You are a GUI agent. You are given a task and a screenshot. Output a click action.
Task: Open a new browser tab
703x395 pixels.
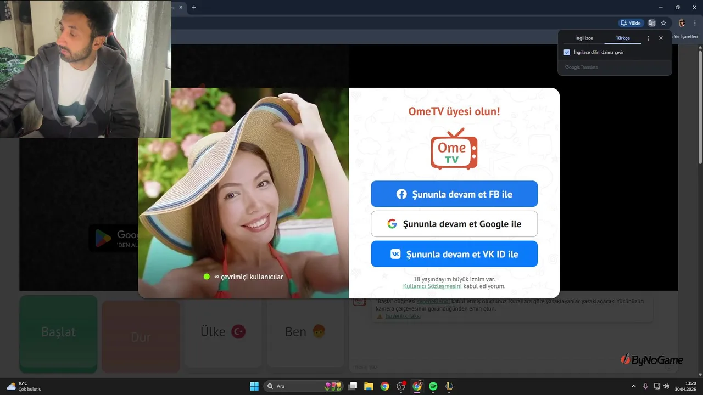coord(194,7)
